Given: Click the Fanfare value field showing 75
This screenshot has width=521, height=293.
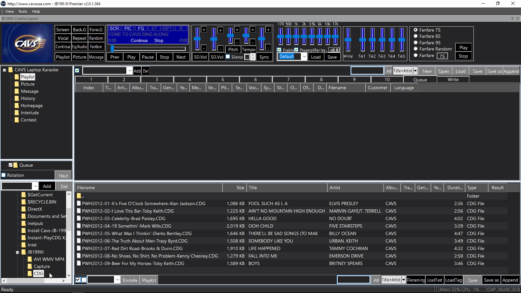Looking at the screenshot, I should [442, 56].
